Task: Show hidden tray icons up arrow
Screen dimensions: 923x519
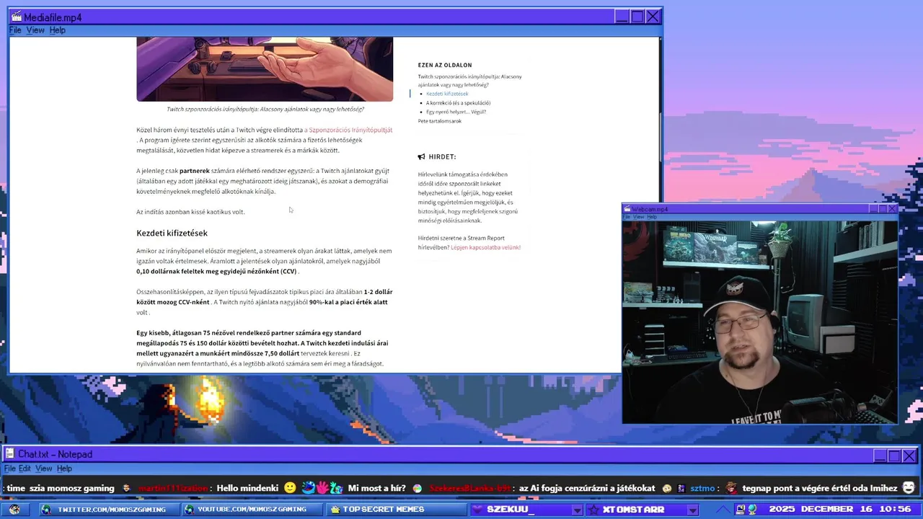Action: click(723, 510)
